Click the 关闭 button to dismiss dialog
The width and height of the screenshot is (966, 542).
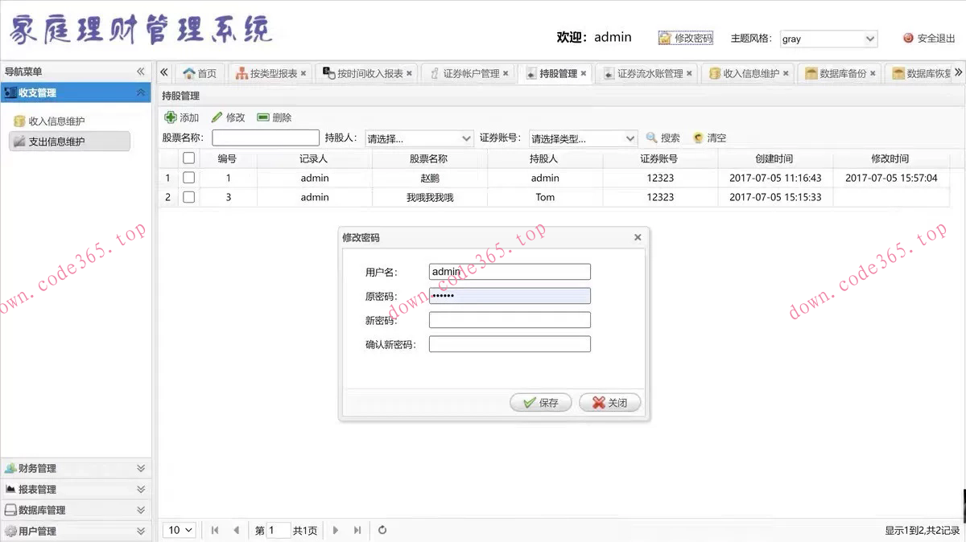pos(609,403)
